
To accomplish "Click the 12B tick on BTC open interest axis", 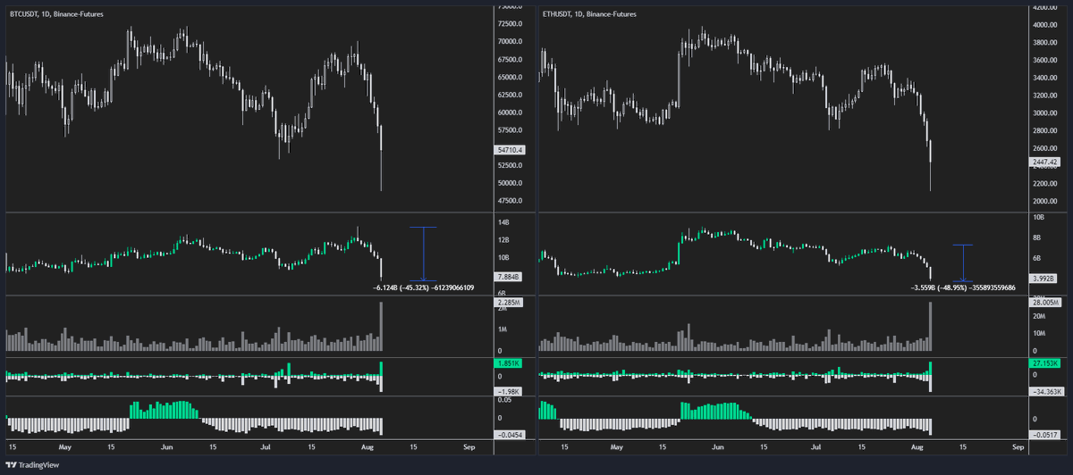I will 503,240.
